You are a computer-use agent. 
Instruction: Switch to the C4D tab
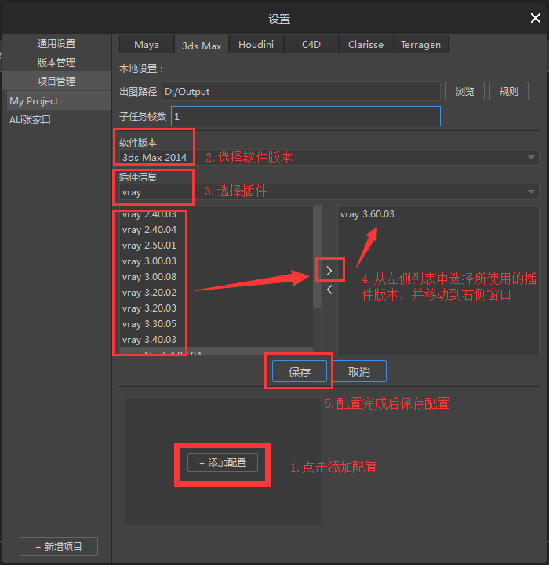click(x=311, y=44)
